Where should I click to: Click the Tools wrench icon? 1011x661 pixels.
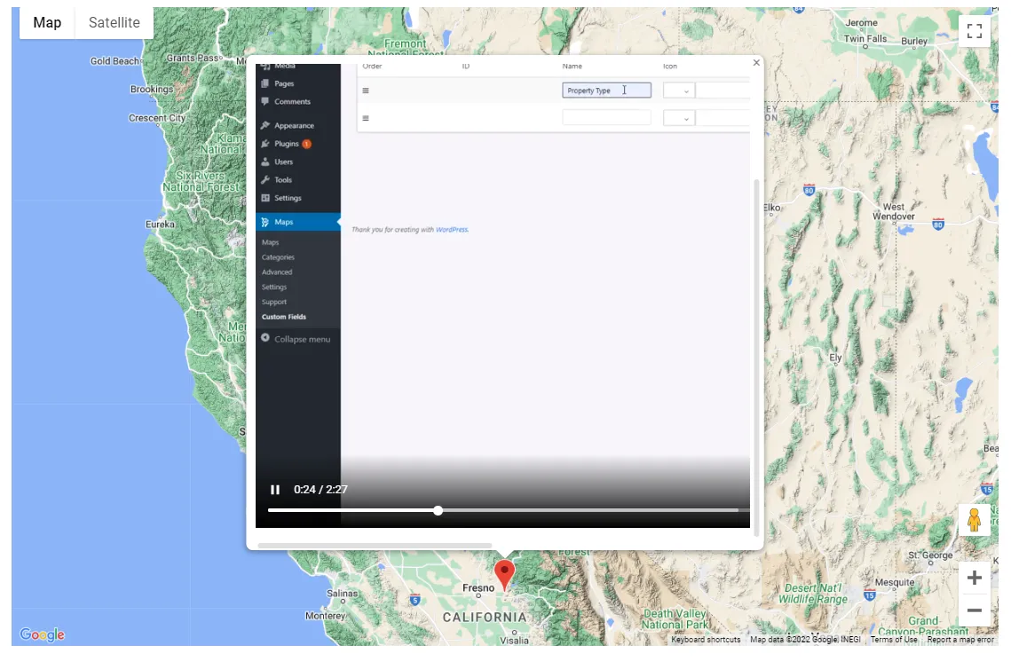(x=265, y=180)
